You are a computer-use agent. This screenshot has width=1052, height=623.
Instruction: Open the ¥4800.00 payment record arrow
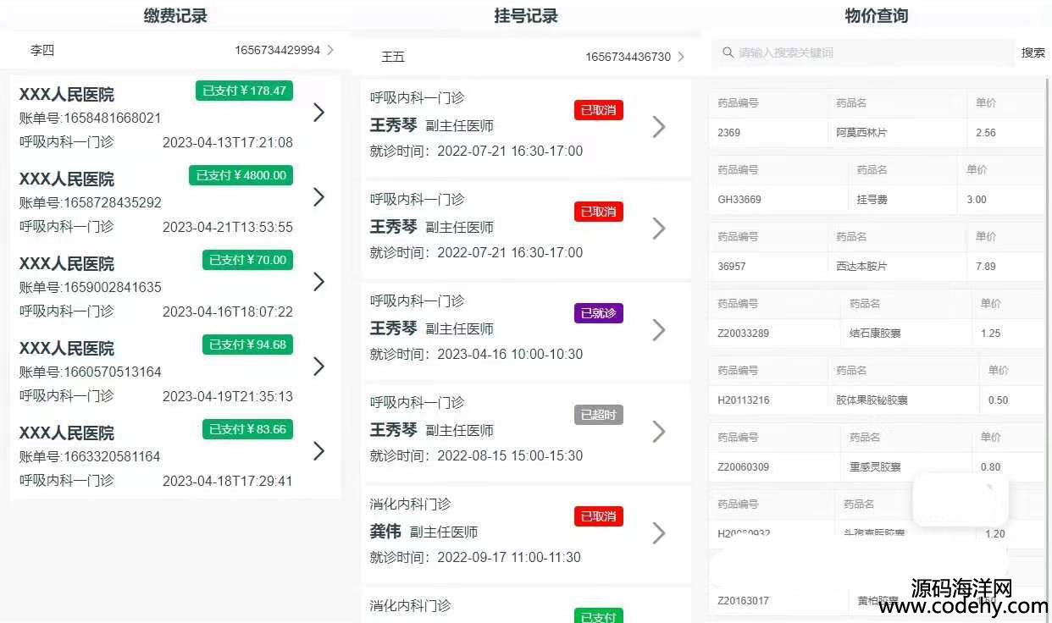point(318,197)
